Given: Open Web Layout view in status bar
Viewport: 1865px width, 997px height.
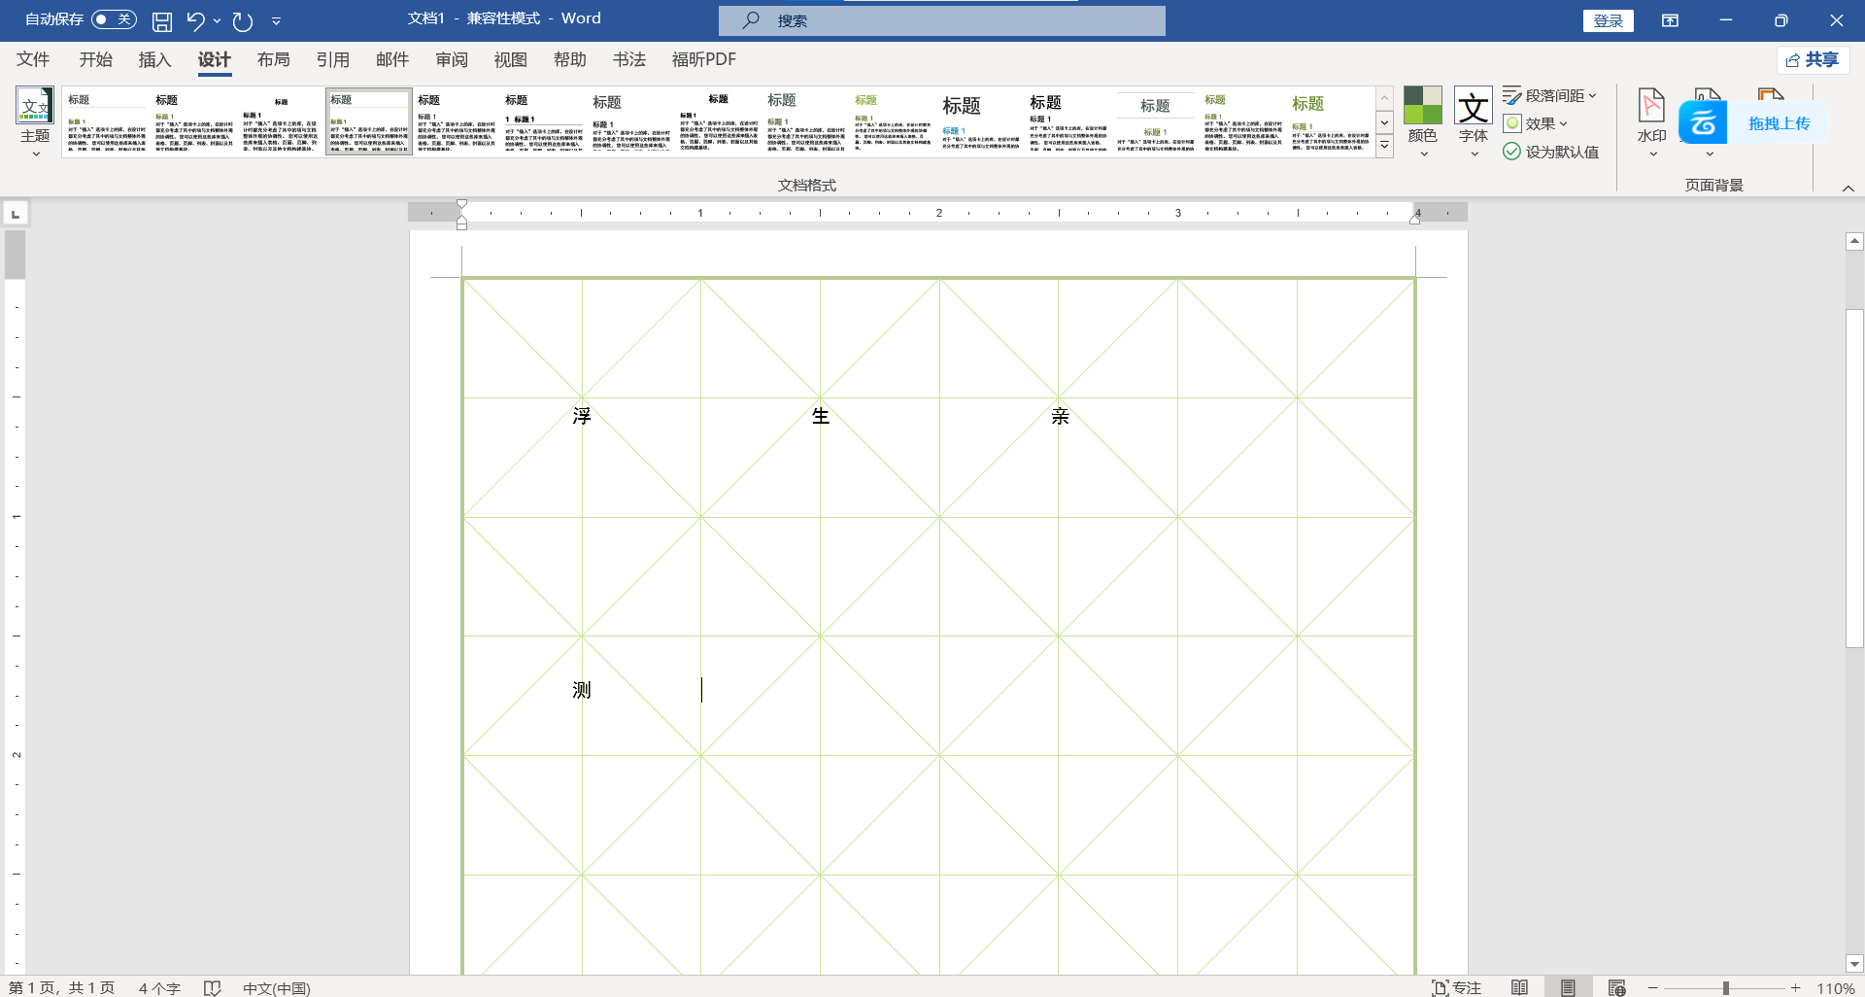Looking at the screenshot, I should pyautogui.click(x=1616, y=987).
